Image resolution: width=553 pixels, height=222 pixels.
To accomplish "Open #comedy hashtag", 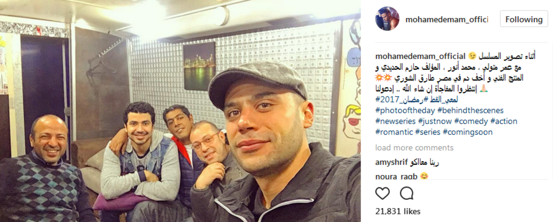I will pos(471,121).
